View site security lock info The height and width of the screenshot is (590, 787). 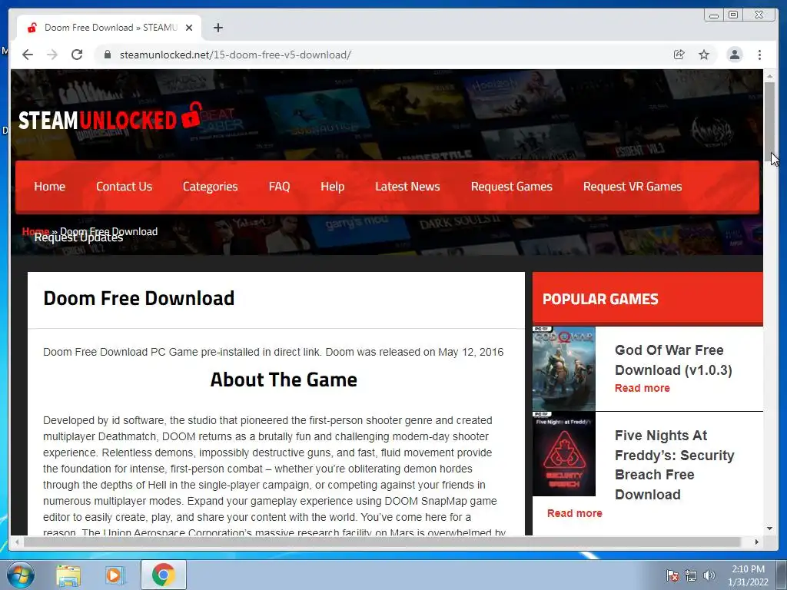coord(107,55)
